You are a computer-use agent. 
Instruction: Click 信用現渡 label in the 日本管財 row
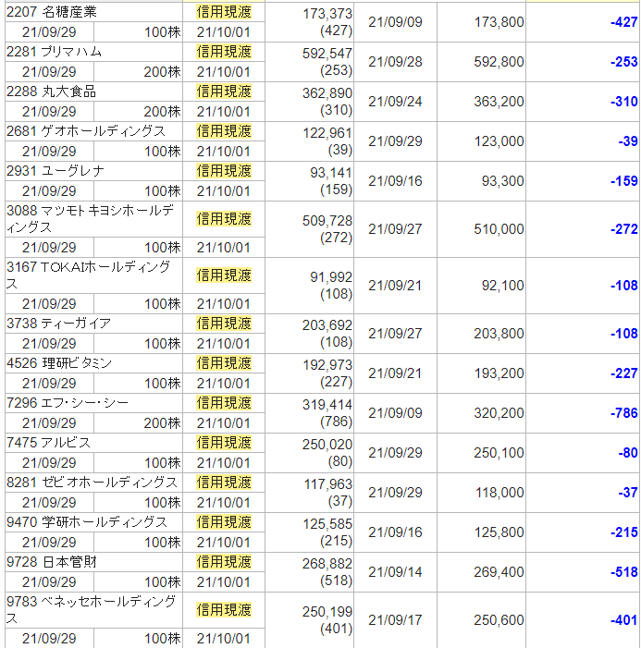tap(223, 562)
